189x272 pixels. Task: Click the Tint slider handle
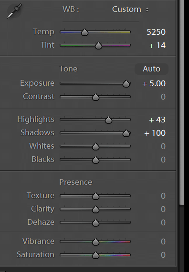(x=98, y=46)
